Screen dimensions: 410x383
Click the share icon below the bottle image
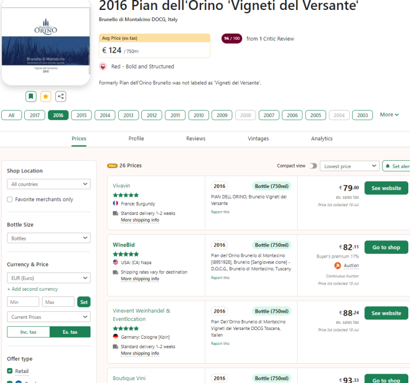pyautogui.click(x=61, y=96)
